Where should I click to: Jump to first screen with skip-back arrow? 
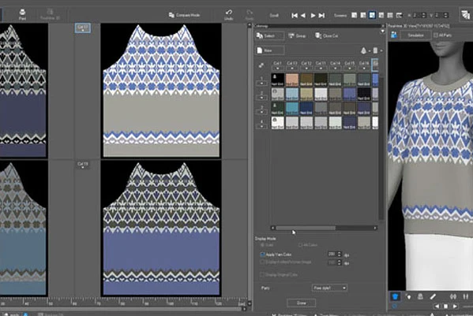(295, 15)
